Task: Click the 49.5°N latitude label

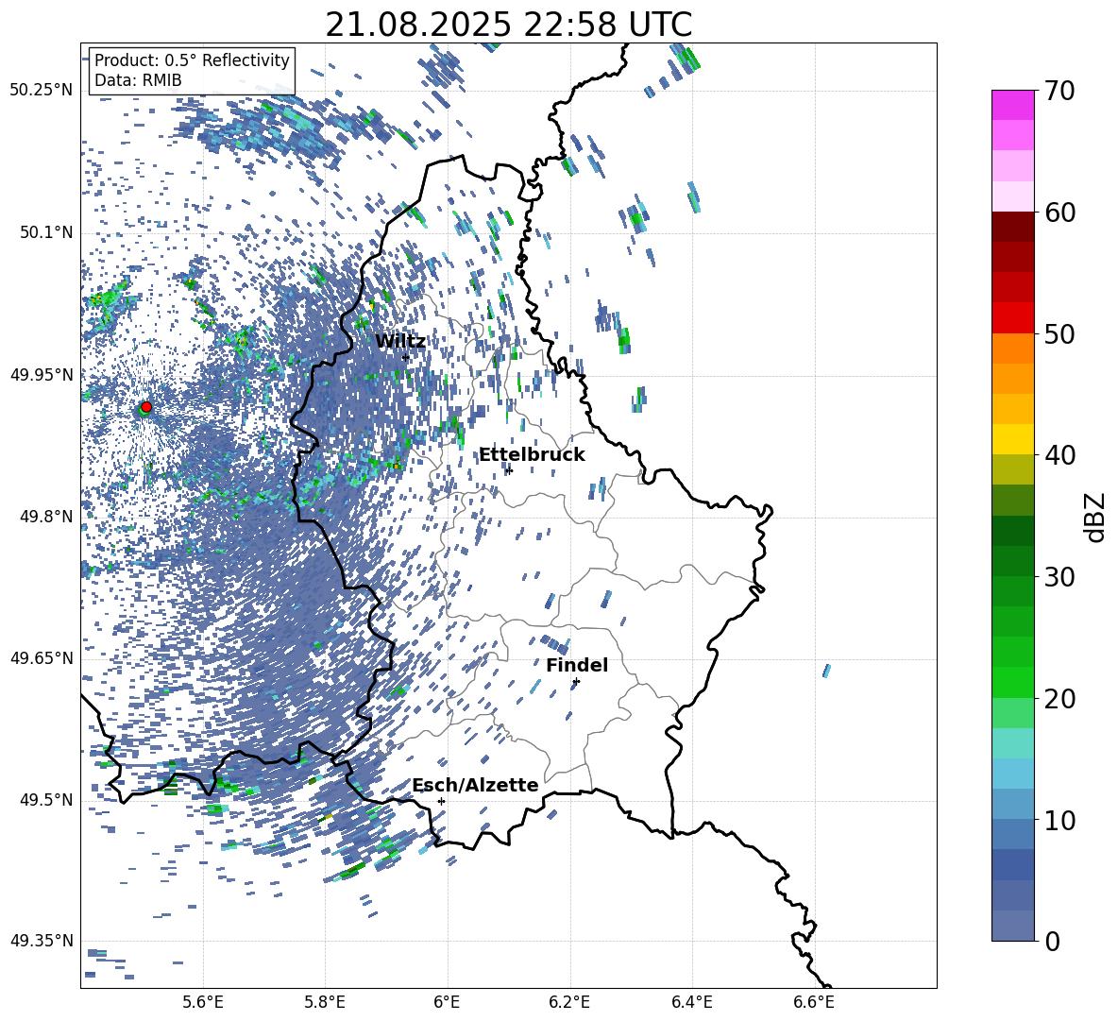Action: pos(47,800)
